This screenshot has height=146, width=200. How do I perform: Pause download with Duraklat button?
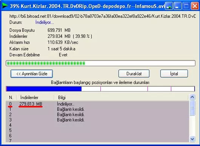click(134, 74)
